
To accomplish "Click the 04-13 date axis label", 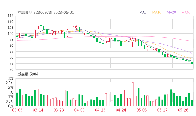I will pyautogui.click(x=100, y=110).
